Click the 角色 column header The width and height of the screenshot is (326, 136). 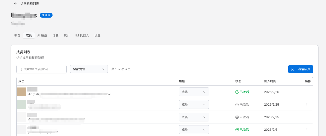coord(182,81)
